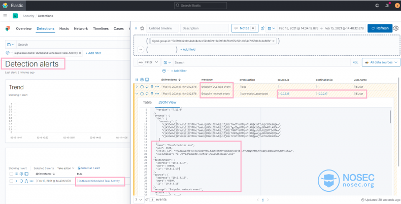Check the Outbound Scheduled Task alert checkbox
This screenshot has height=204, width=401.
tap(11, 181)
